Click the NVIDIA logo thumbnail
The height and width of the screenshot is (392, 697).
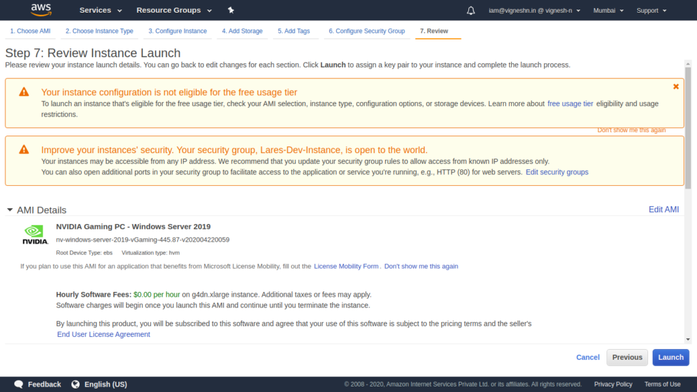tap(35, 235)
